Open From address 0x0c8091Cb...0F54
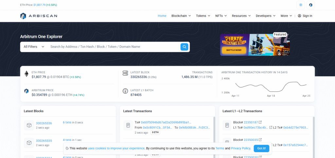 (x=157, y=128)
